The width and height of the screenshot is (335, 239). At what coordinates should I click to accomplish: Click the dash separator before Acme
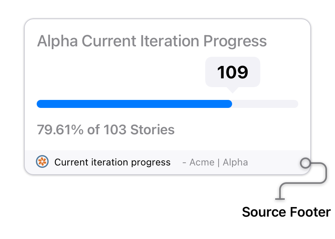pos(184,163)
